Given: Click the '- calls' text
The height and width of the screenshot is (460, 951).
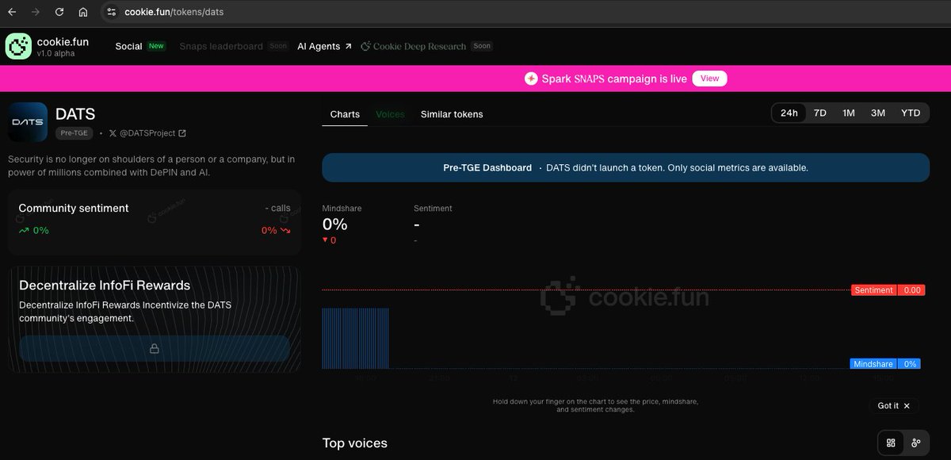Looking at the screenshot, I should tap(277, 209).
